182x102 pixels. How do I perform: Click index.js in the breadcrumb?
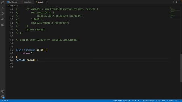tap(12, 5)
